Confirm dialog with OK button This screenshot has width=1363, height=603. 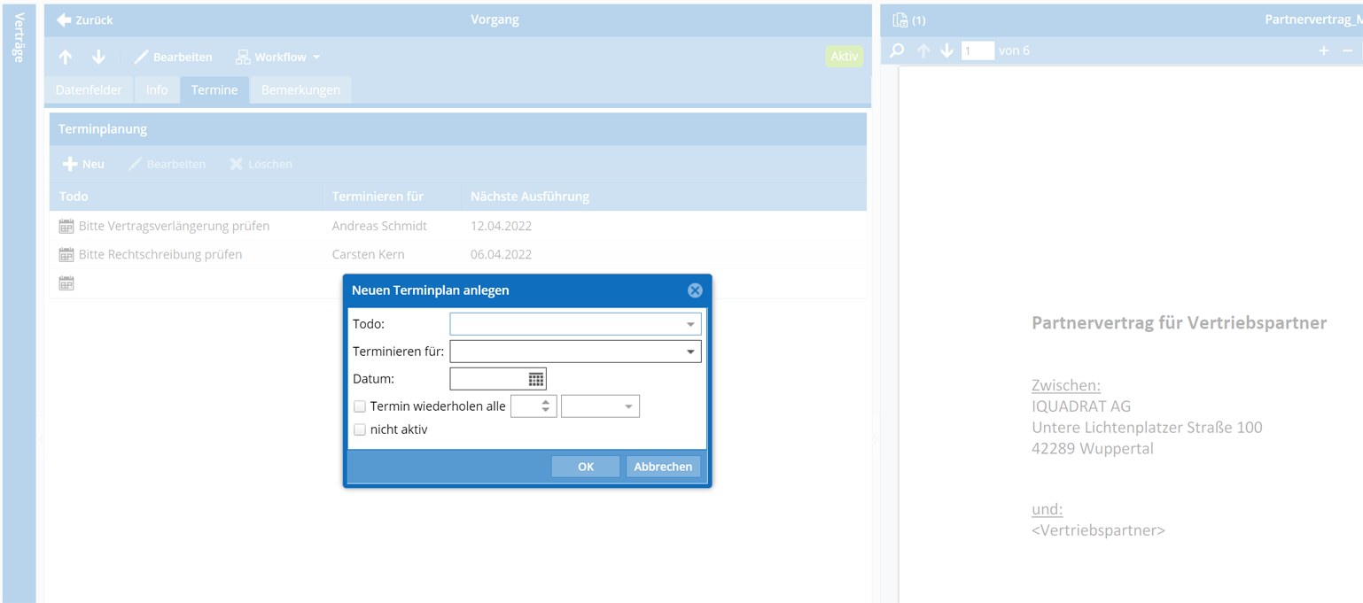pos(586,467)
